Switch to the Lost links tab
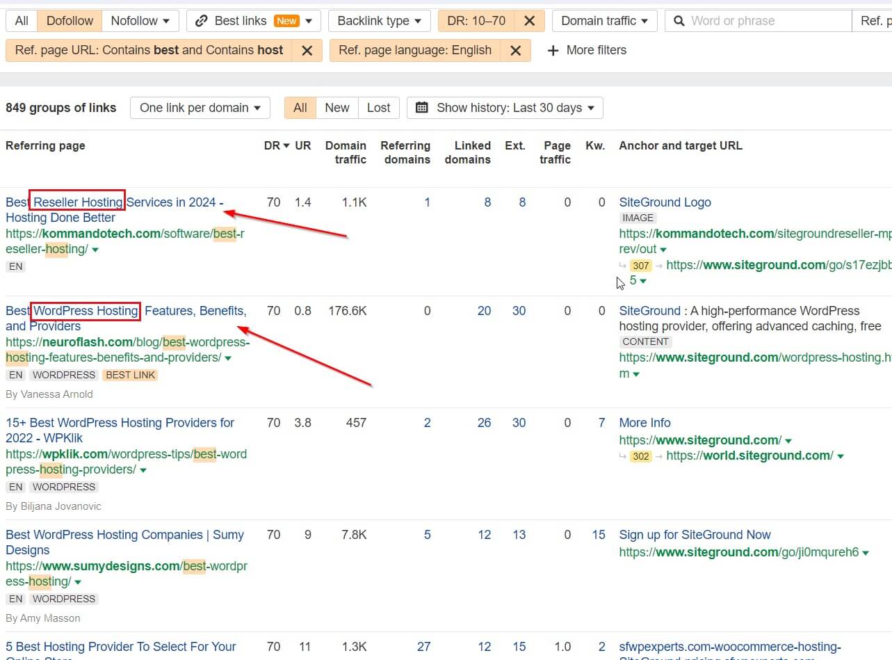This screenshot has width=892, height=660. (x=379, y=108)
